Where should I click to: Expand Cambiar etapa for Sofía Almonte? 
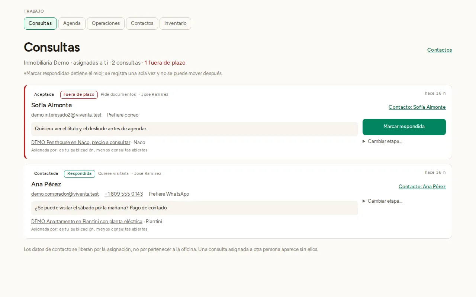[x=383, y=141]
